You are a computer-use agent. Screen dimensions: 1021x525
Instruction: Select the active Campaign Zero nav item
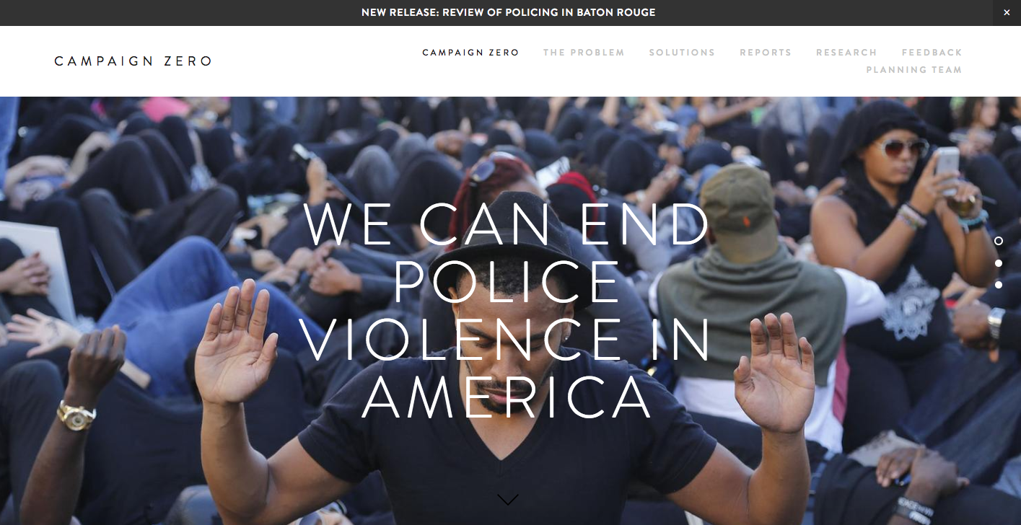point(470,53)
